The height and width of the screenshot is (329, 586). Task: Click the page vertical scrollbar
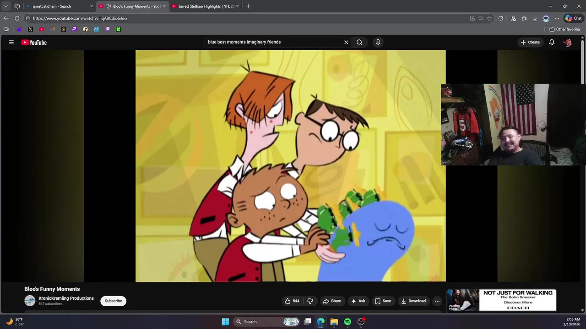[x=583, y=59]
